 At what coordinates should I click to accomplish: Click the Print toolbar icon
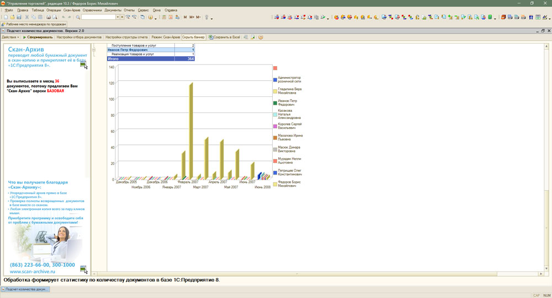pyautogui.click(x=48, y=17)
